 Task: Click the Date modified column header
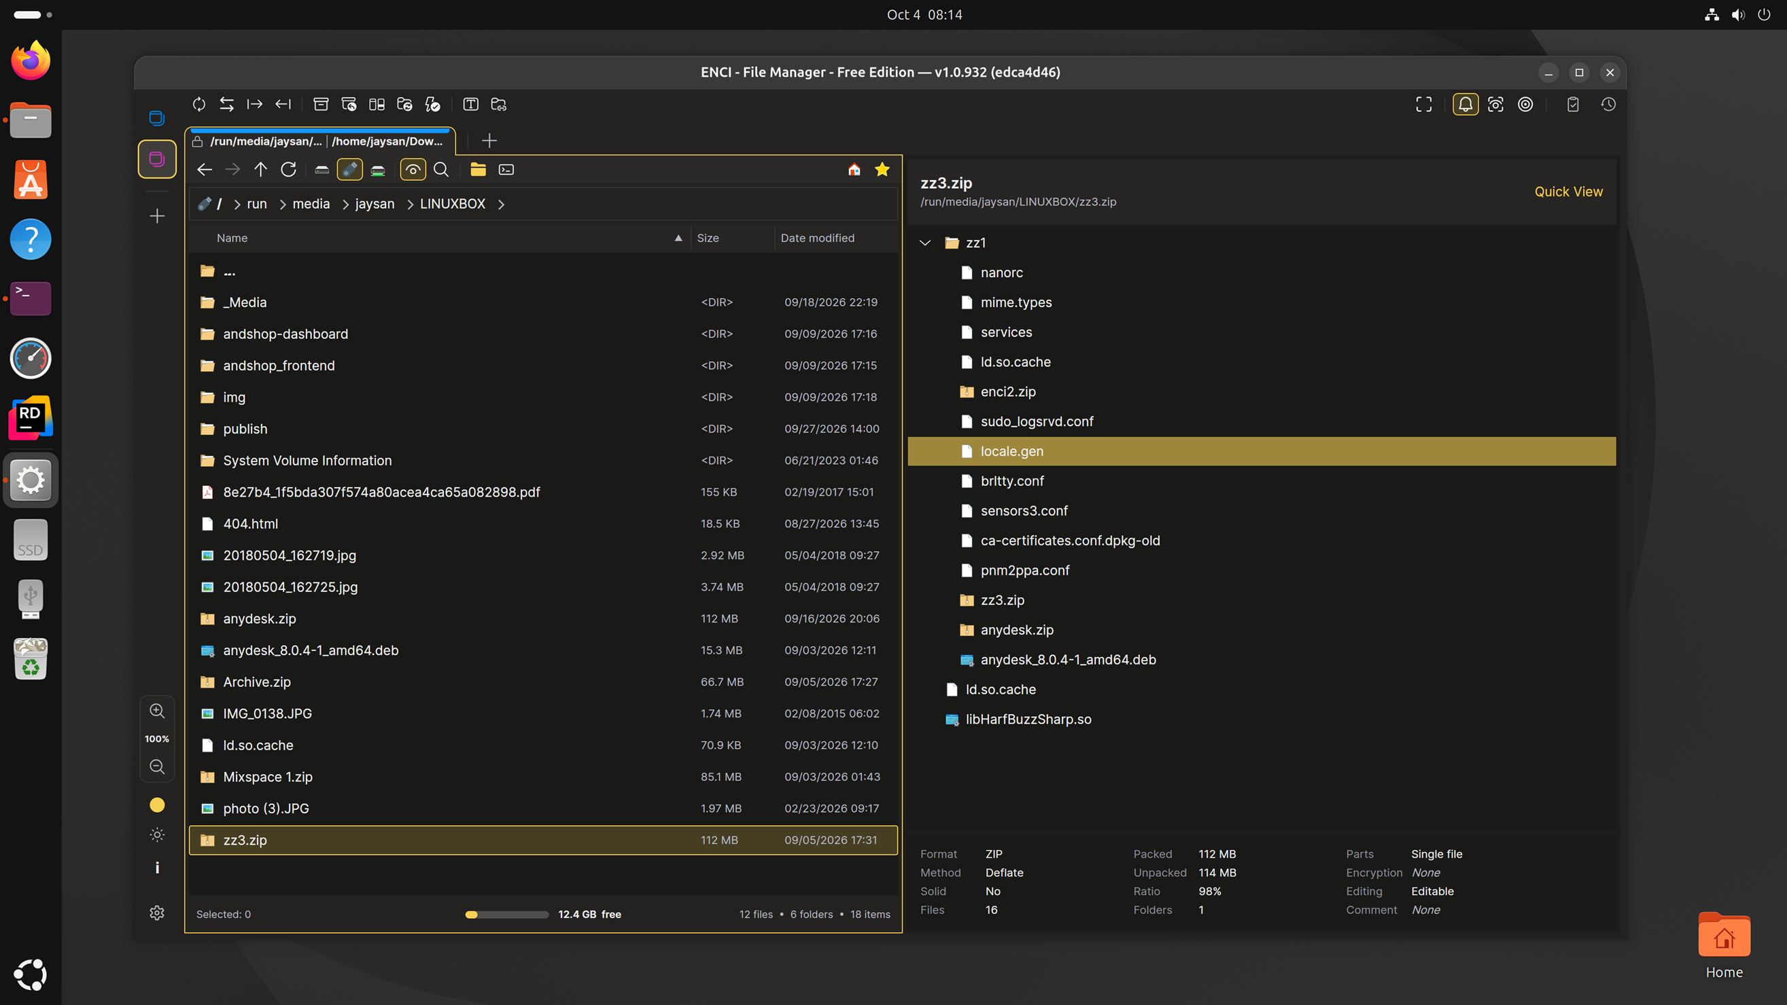[817, 238]
